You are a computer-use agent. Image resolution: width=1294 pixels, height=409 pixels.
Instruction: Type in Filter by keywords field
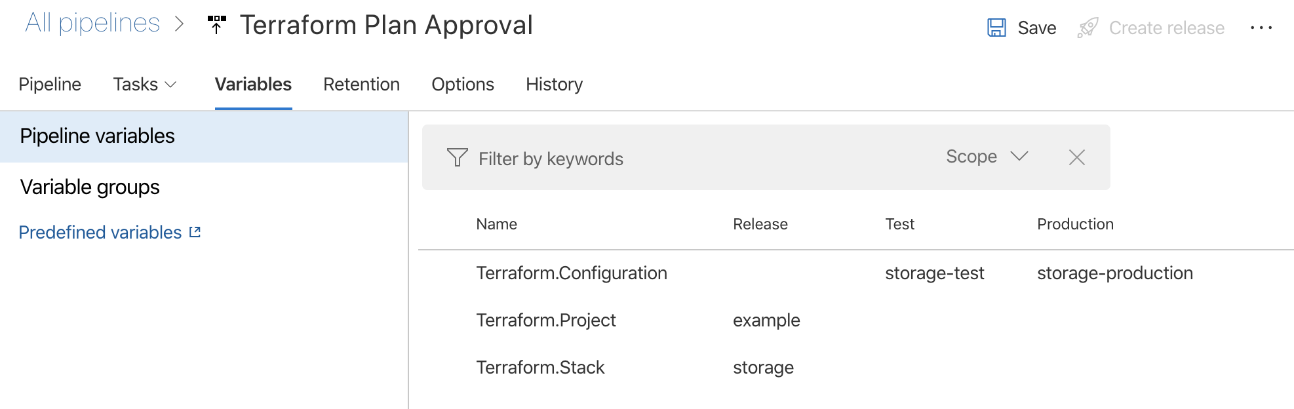[688, 159]
